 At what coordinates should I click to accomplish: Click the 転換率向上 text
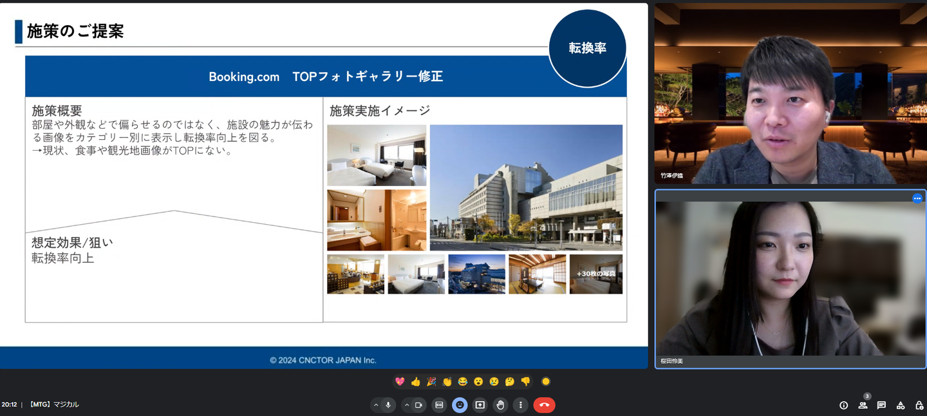point(63,258)
